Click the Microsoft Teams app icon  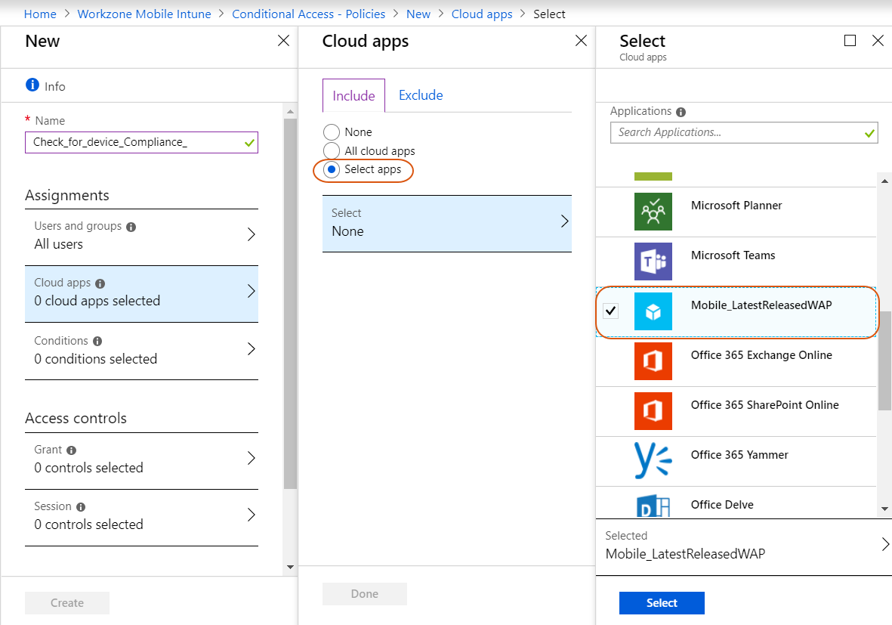pos(653,261)
